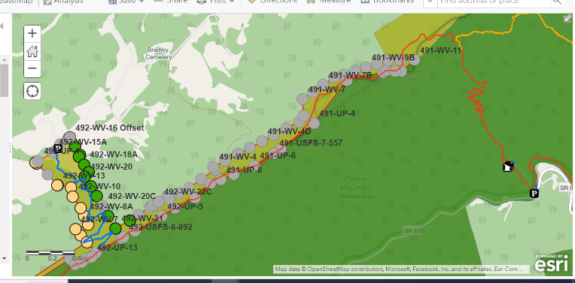Click the parking icon near SR 635
Viewport: 575px width, 283px height.
[x=534, y=194]
